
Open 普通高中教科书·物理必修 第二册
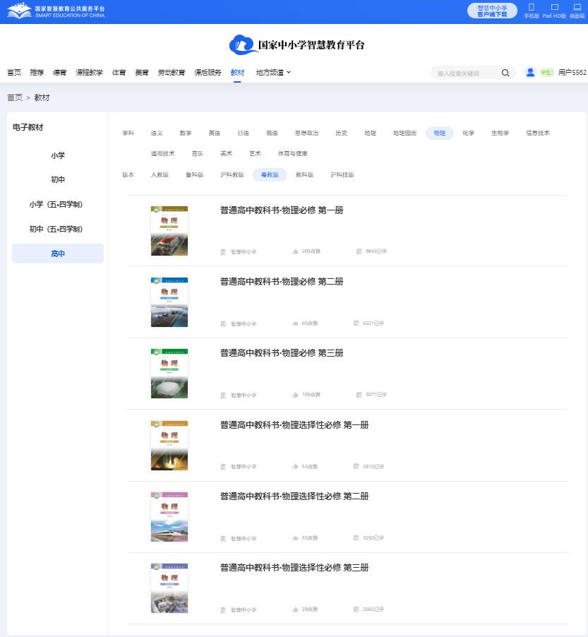tap(280, 281)
